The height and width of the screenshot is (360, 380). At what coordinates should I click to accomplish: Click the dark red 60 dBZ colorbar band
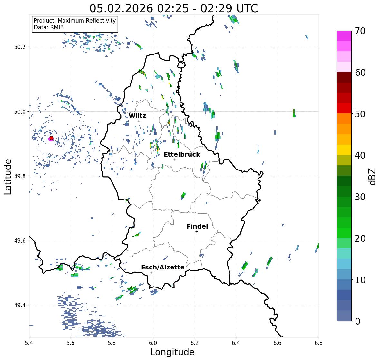coord(344,77)
